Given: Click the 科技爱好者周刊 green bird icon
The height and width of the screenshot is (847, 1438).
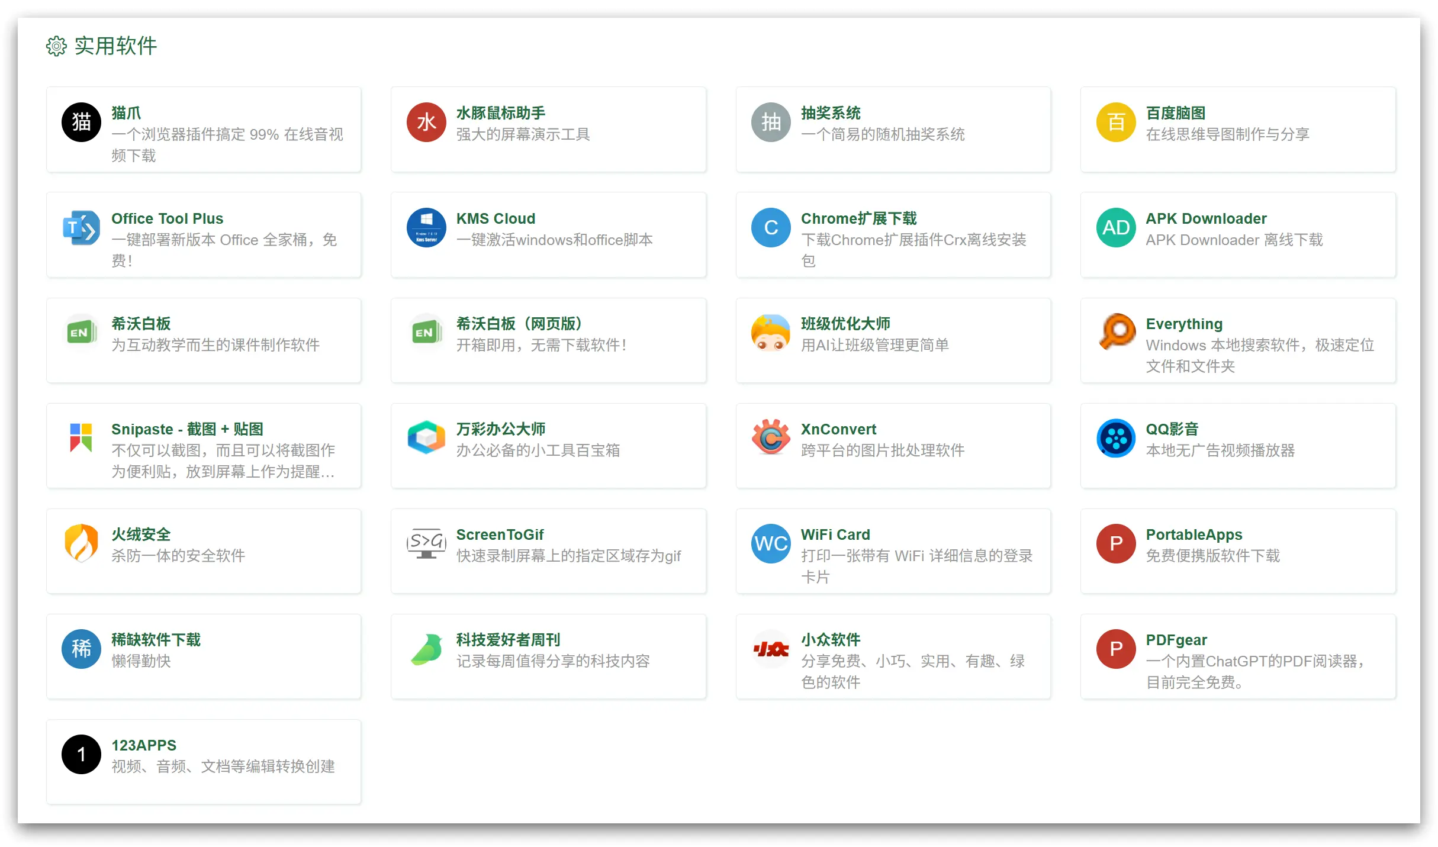Looking at the screenshot, I should click(426, 649).
